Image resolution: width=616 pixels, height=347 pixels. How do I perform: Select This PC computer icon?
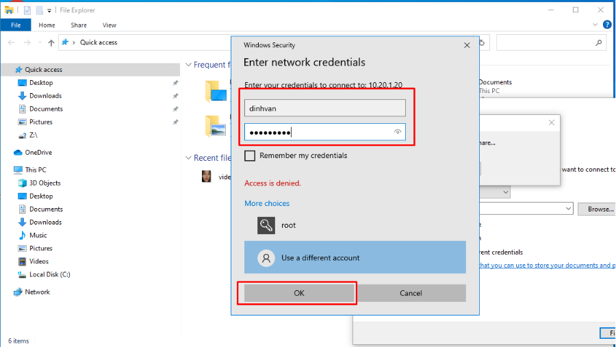[18, 170]
